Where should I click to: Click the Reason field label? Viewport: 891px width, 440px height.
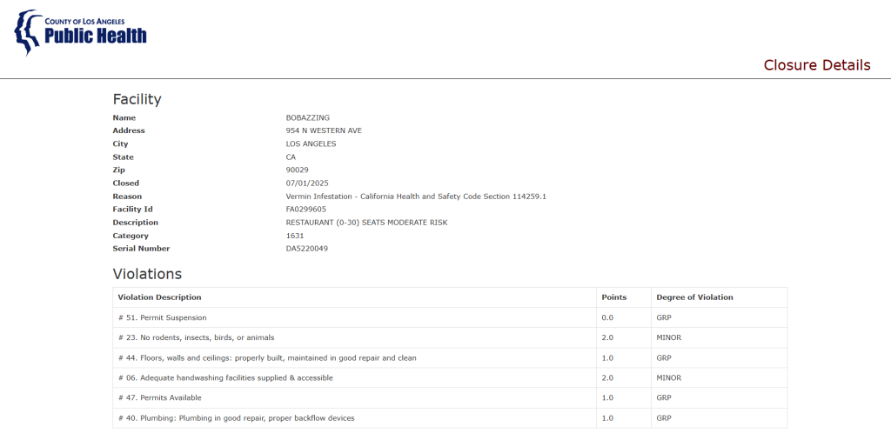[x=126, y=197]
